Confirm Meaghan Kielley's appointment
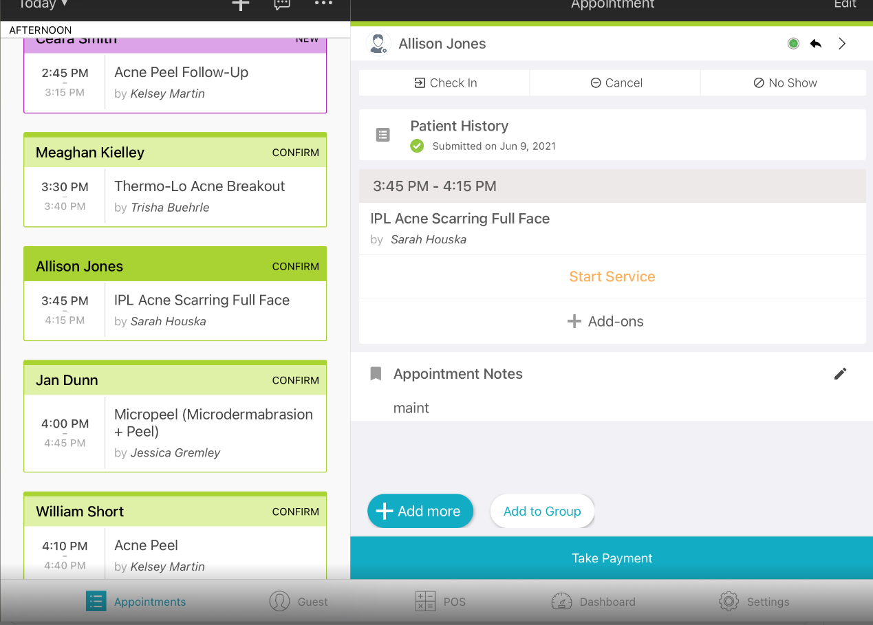Viewport: 873px width, 625px height. [x=296, y=153]
